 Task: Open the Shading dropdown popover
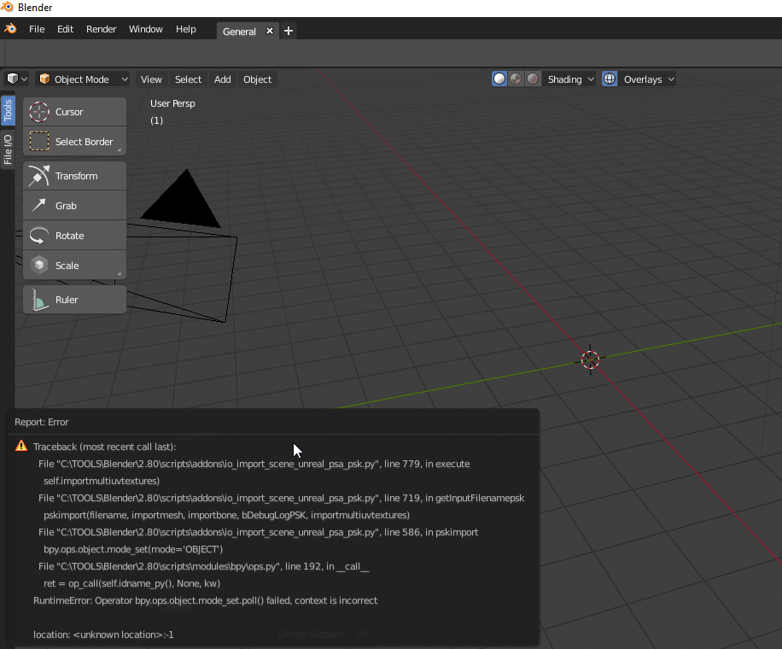pos(569,79)
